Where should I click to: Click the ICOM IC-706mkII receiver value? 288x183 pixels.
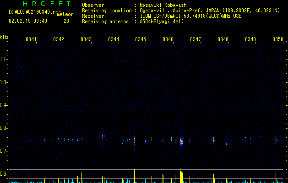(x=190, y=16)
